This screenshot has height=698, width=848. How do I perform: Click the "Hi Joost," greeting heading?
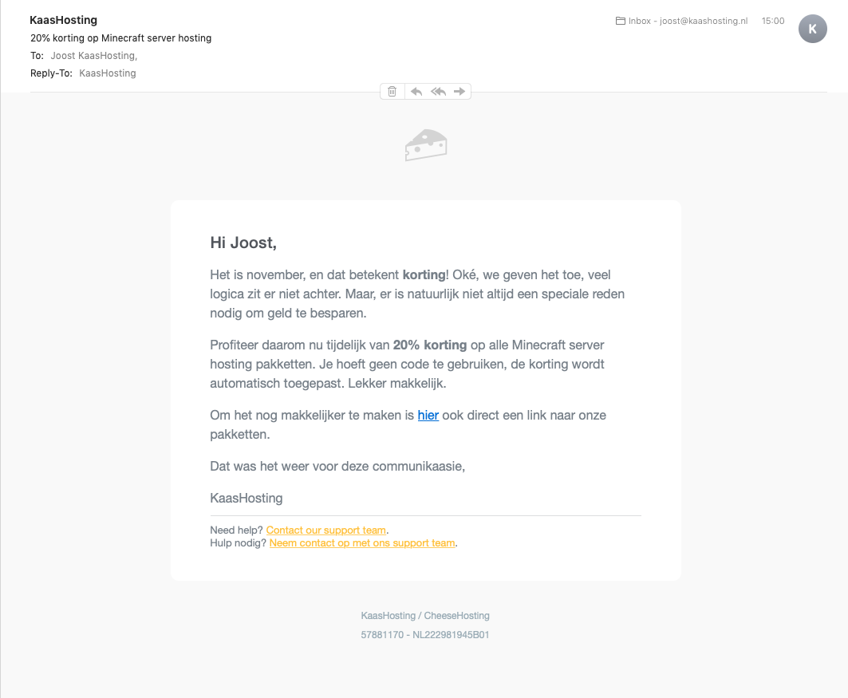[243, 243]
